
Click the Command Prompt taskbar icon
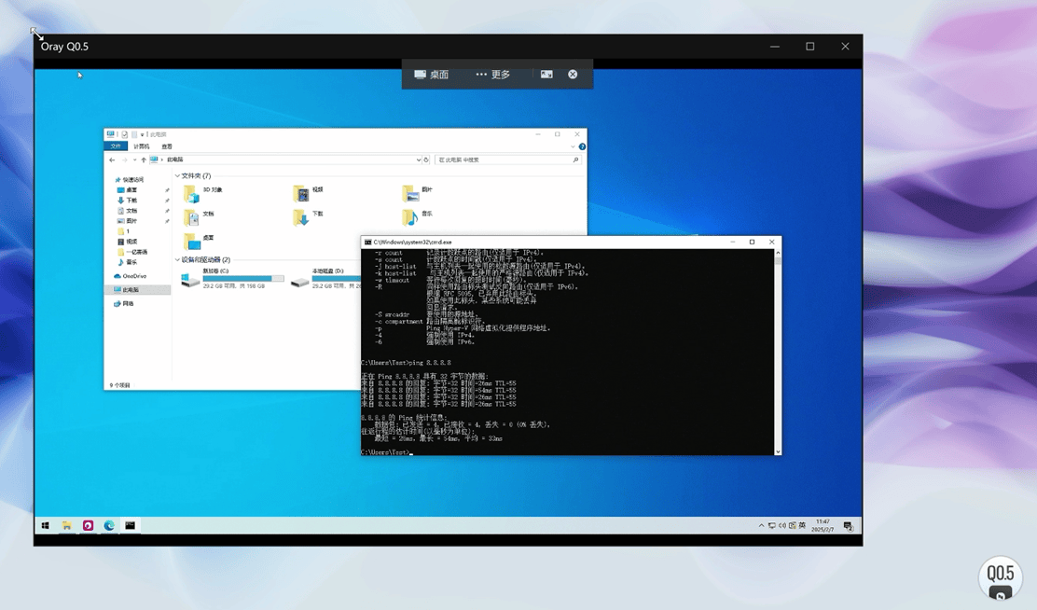131,525
